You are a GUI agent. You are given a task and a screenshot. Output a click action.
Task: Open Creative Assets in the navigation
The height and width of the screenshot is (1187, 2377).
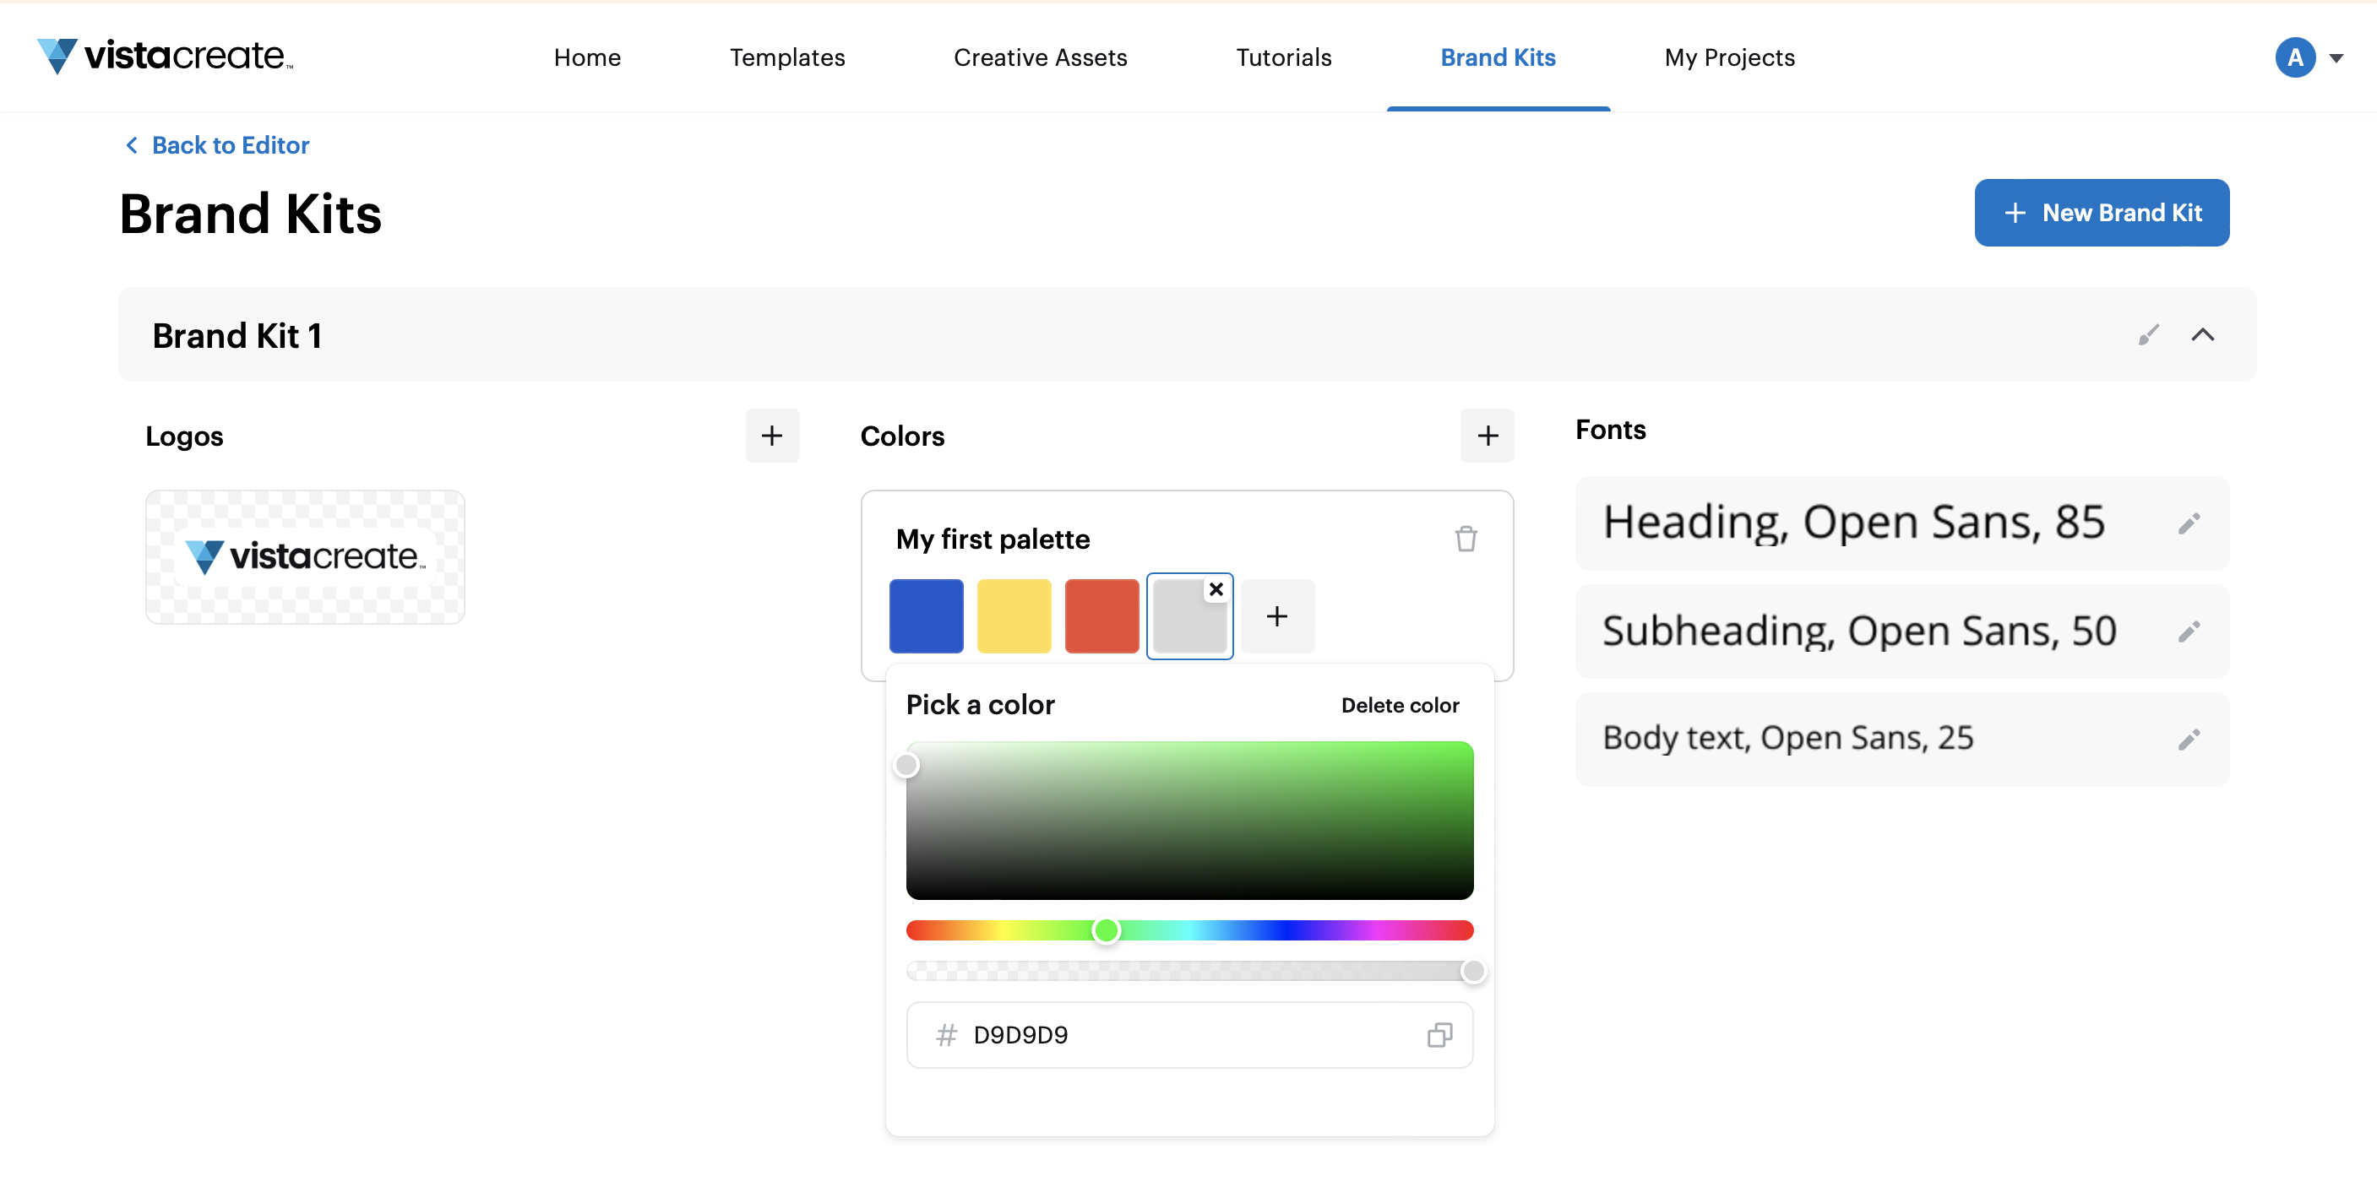(x=1040, y=57)
